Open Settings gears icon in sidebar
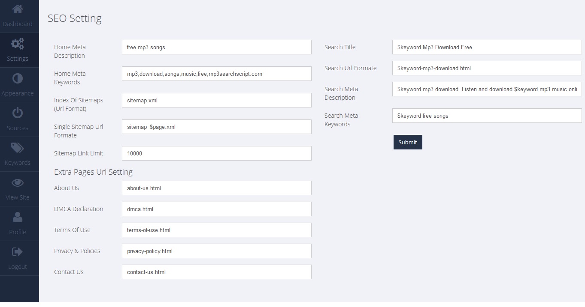Screen dimensions: 585x307 18,44
